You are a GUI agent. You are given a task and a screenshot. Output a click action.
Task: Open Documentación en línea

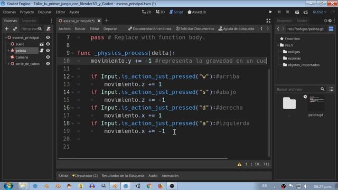(x=150, y=28)
